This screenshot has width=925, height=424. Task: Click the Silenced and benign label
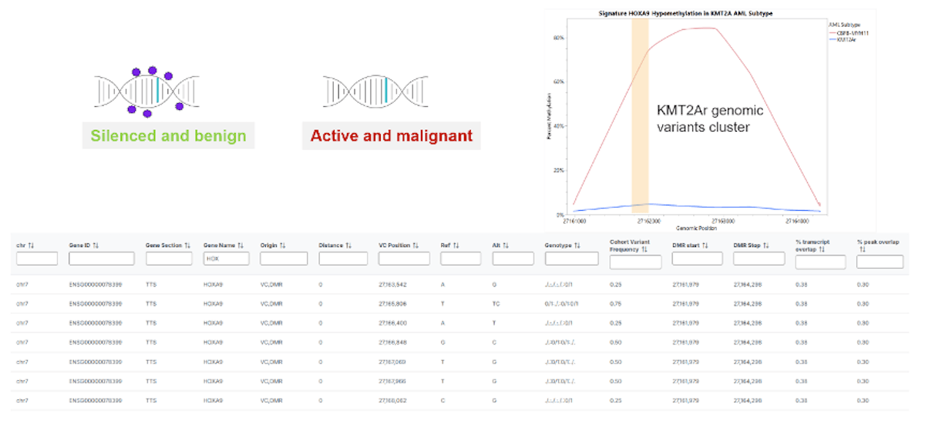point(168,136)
